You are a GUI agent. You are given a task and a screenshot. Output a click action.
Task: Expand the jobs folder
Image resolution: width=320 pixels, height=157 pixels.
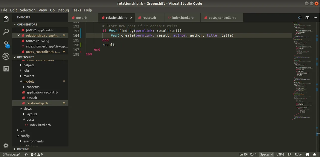(21, 71)
